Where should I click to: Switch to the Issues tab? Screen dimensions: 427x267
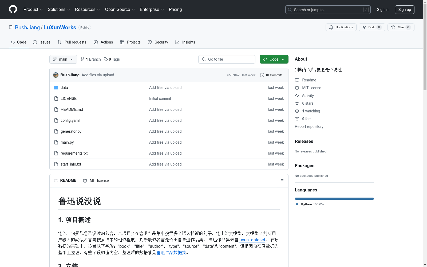point(42,42)
